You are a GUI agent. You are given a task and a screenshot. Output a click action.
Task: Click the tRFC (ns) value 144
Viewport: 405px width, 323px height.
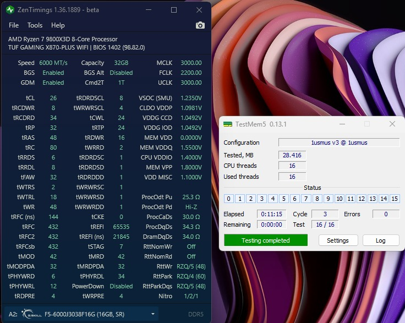click(53, 217)
